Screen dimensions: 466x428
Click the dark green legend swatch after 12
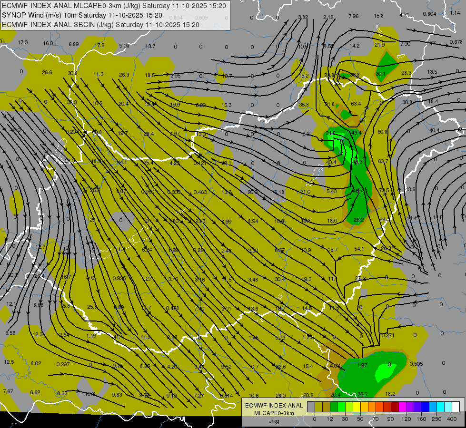point(334,407)
